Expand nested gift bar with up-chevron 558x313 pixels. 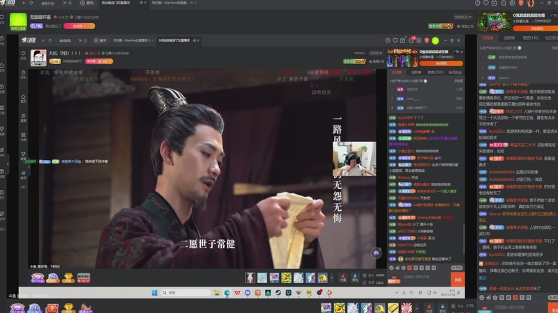click(x=332, y=278)
